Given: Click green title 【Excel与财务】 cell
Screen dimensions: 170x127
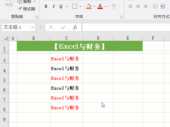Looking at the screenshot, I should [80, 46].
